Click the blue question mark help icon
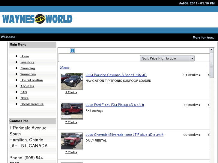This screenshot has height=163, width=218. (x=72, y=51)
